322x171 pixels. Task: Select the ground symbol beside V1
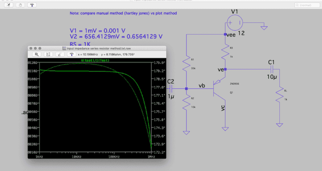[264, 28]
